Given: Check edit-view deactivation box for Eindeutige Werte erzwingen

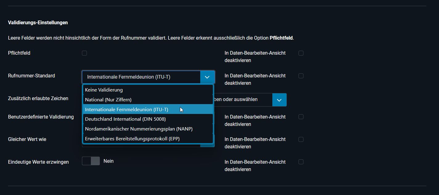Looking at the screenshot, I should [x=301, y=162].
